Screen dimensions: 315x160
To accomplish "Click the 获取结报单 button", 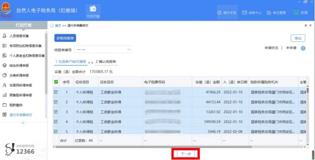I will tap(65, 38).
